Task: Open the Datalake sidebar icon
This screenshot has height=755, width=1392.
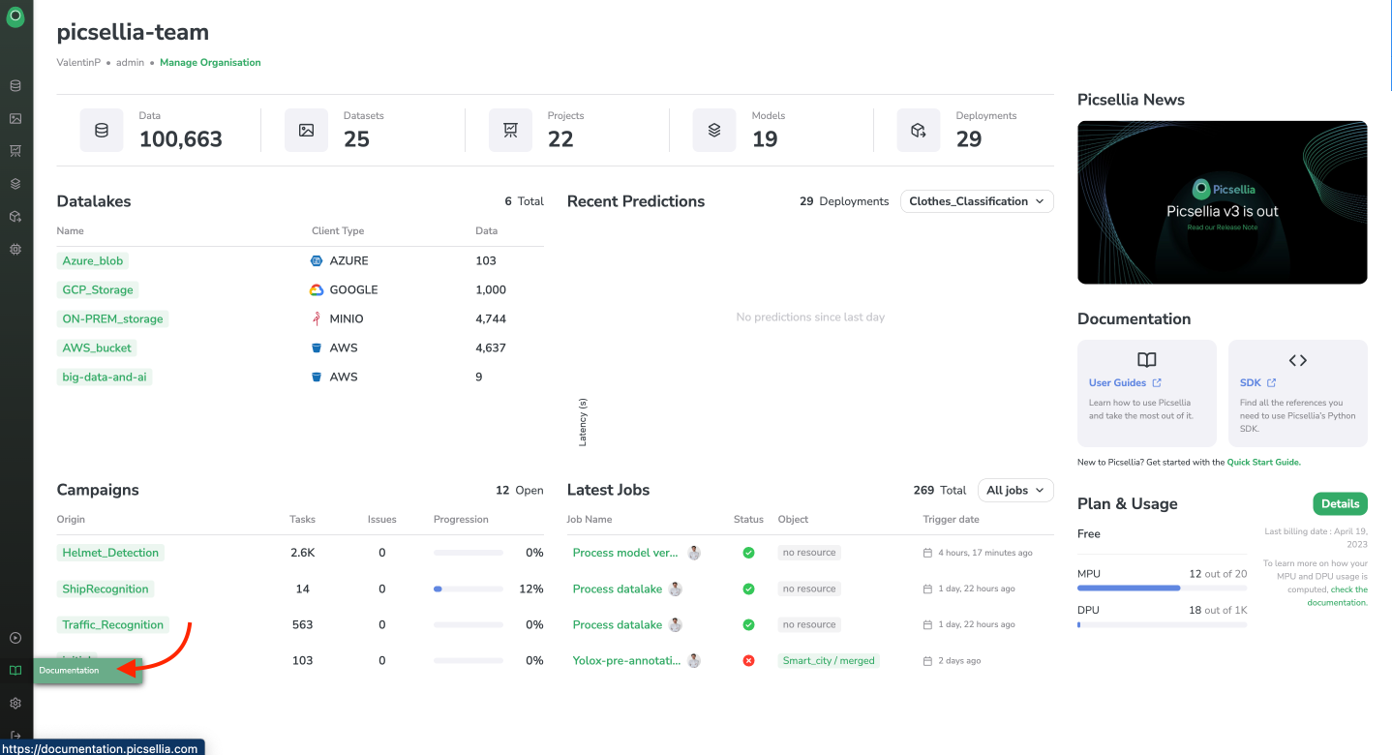Action: (15, 85)
